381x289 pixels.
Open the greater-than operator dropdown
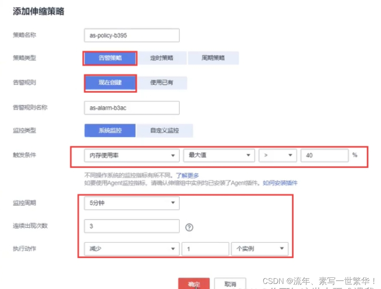[278, 155]
